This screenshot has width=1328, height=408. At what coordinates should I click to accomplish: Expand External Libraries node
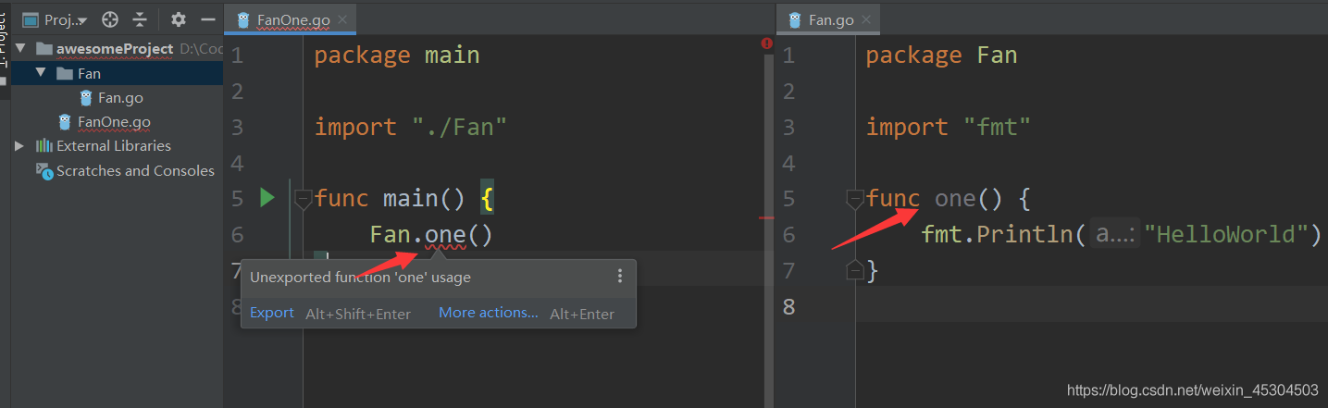[x=20, y=145]
